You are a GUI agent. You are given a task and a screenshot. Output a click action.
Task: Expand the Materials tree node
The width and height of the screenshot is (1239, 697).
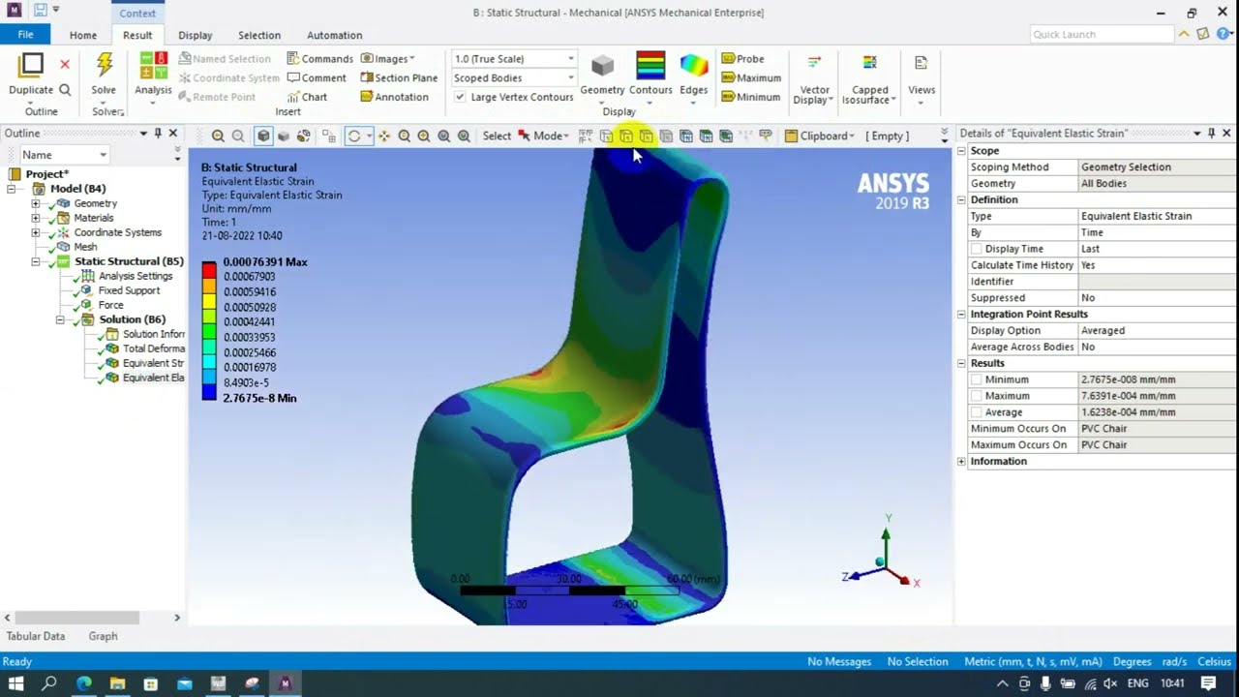coord(36,218)
